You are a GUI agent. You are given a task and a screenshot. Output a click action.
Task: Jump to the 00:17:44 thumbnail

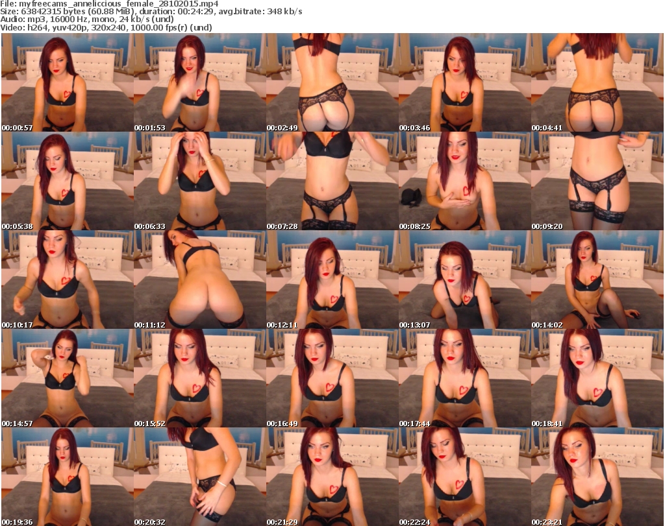(464, 379)
